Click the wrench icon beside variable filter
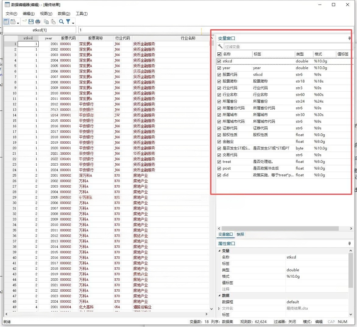357x327 pixels. (x=220, y=46)
